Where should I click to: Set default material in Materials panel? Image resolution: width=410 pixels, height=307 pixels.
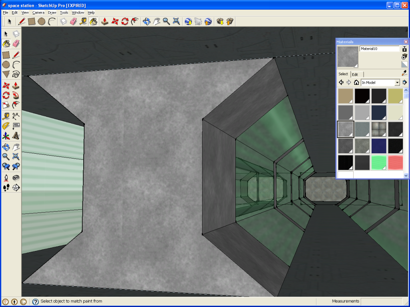click(404, 64)
